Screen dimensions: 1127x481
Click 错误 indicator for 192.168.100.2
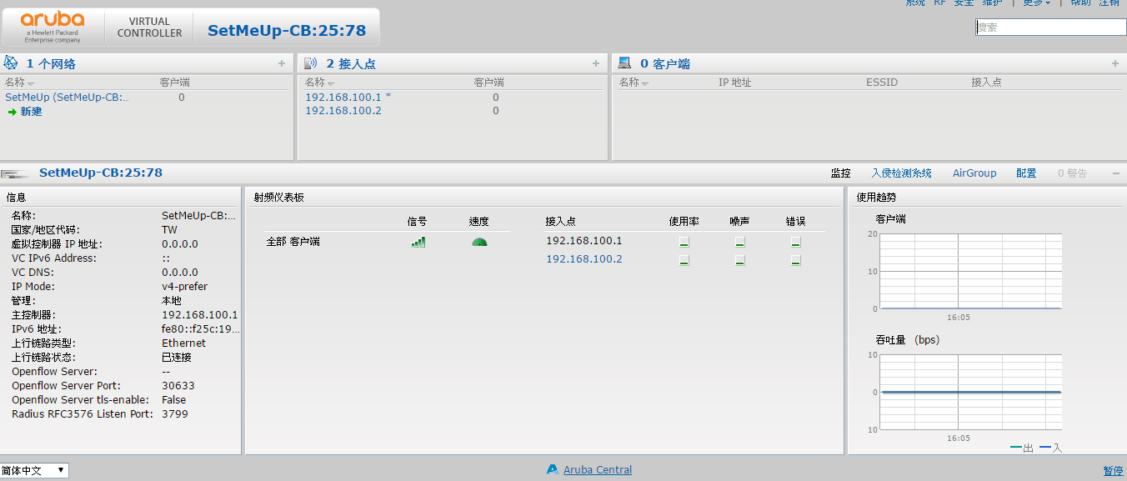click(x=795, y=260)
